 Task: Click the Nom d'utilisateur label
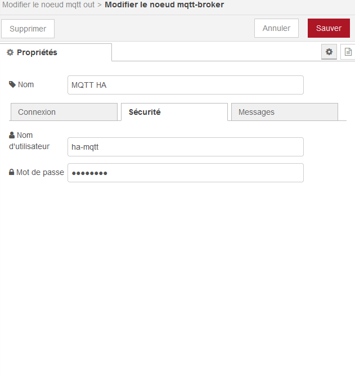coord(29,141)
